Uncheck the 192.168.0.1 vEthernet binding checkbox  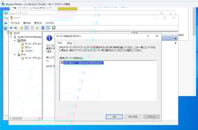point(62,63)
